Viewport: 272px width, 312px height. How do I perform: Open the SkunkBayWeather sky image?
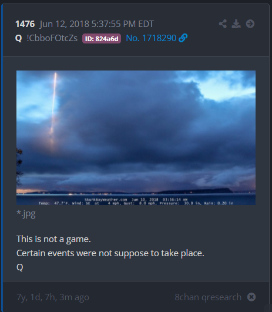(x=136, y=137)
